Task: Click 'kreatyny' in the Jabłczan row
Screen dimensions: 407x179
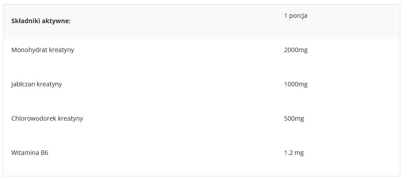Action: (49, 84)
